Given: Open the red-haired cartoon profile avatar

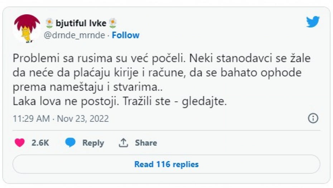Looking at the screenshot, I should [27, 29].
